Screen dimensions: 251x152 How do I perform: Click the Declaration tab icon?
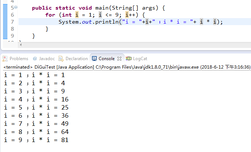point(62,59)
